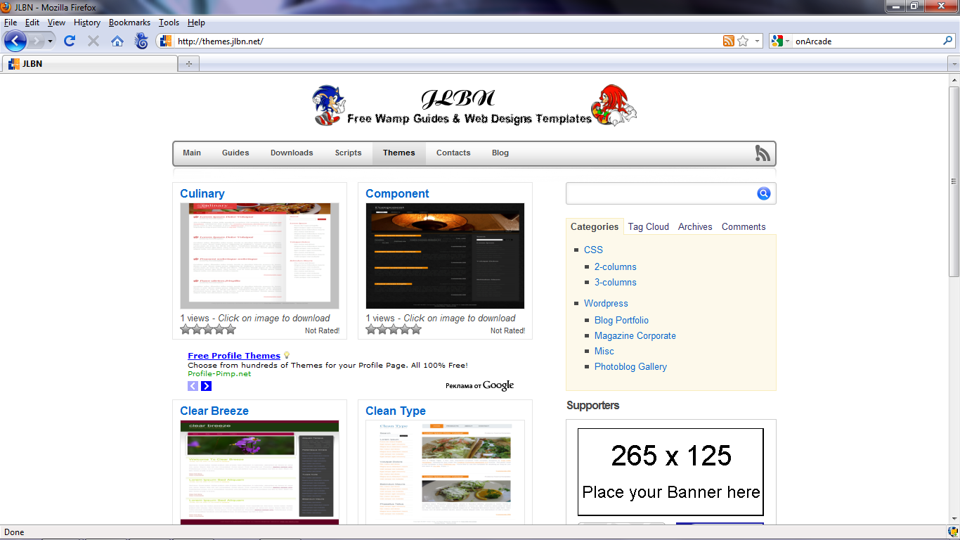Screen dimensions: 960x540
Task: Open the new tab button
Action: [x=188, y=64]
